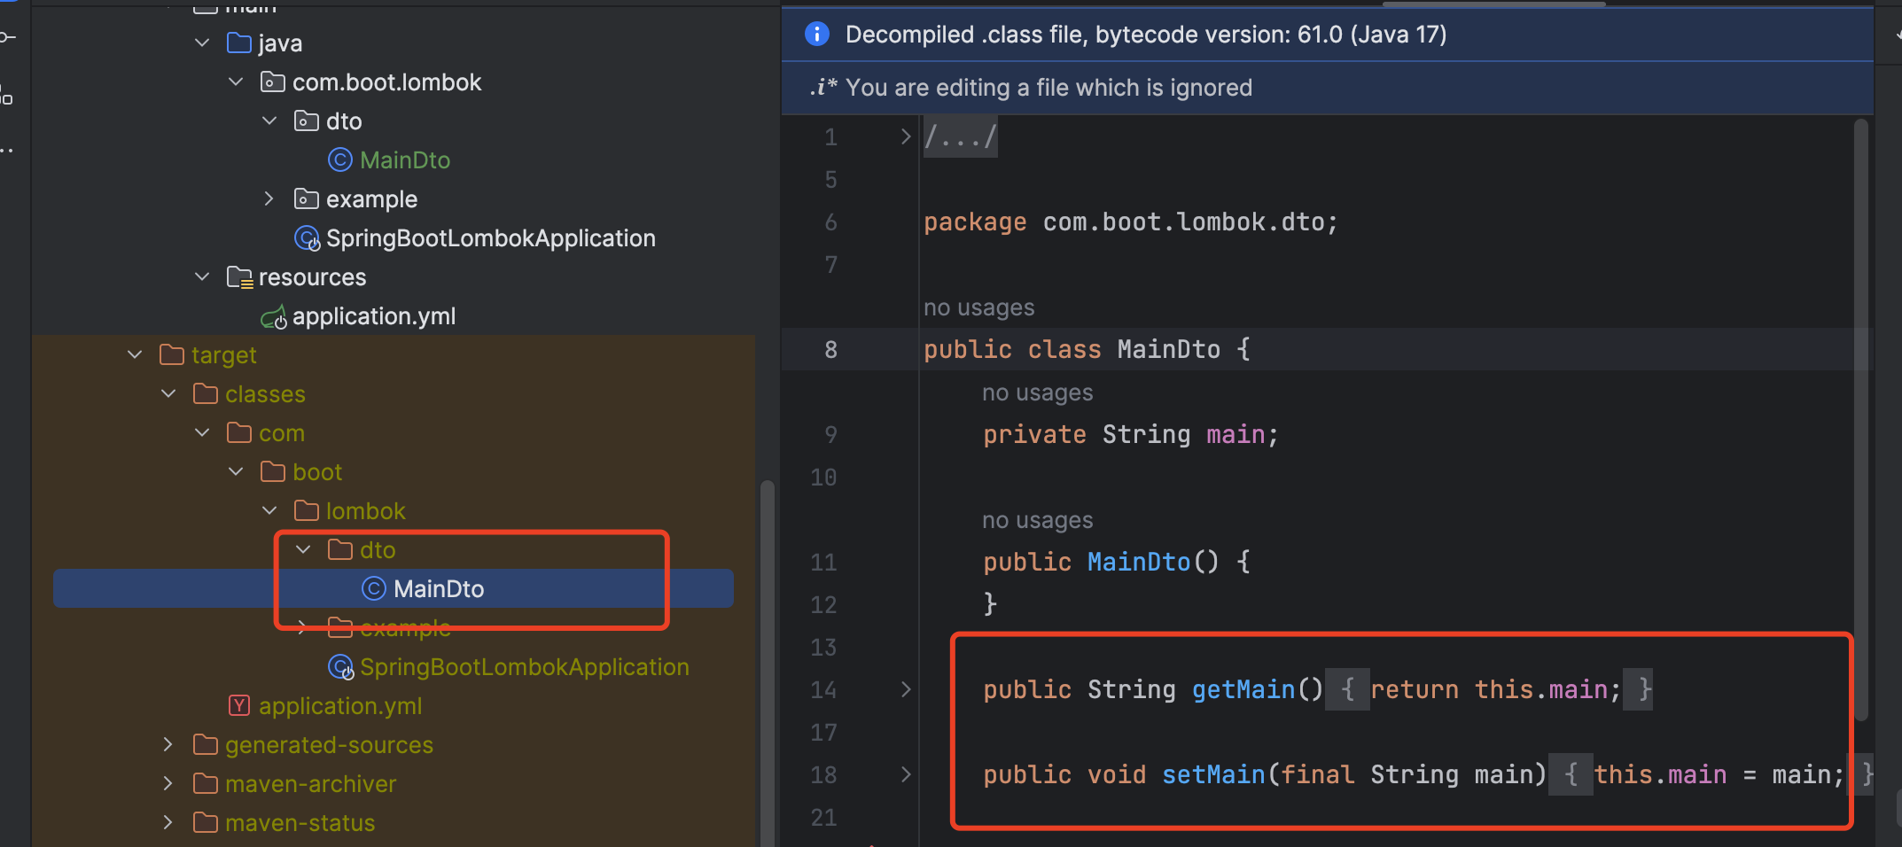Collapse the com.boot.lombok package
The image size is (1902, 847).
click(x=236, y=82)
